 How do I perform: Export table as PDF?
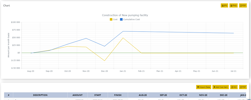243,87
